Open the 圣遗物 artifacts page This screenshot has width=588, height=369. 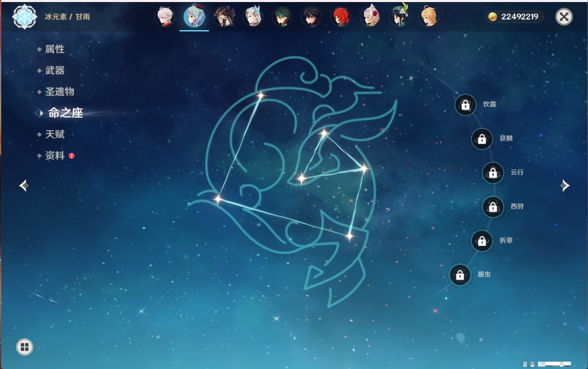(x=59, y=92)
